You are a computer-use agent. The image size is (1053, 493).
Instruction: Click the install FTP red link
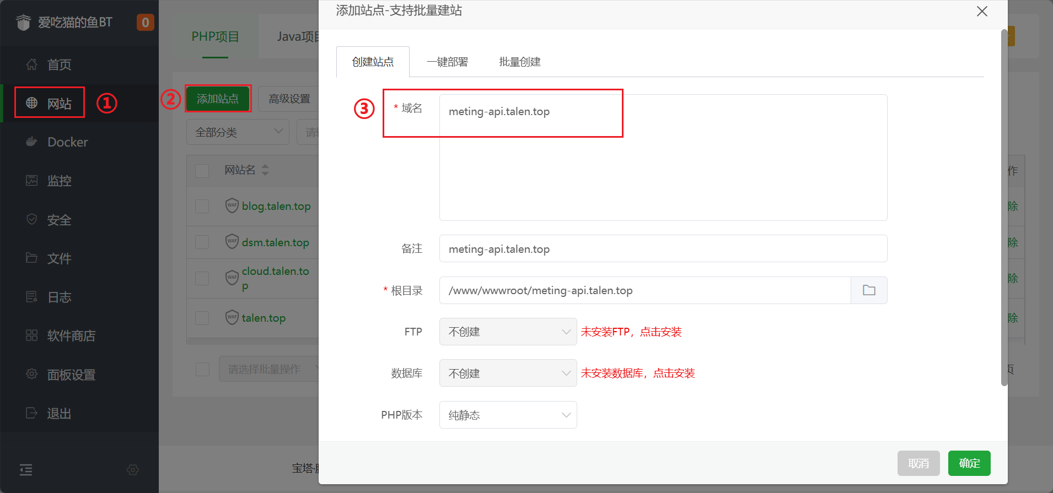click(x=631, y=332)
